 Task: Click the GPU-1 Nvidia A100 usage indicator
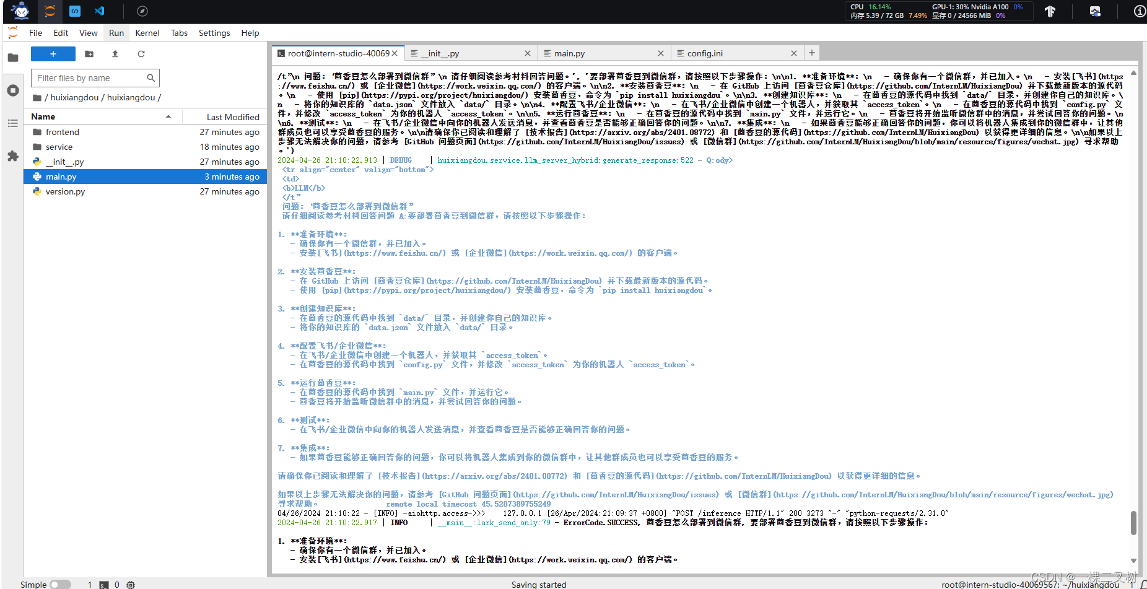pos(977,7)
